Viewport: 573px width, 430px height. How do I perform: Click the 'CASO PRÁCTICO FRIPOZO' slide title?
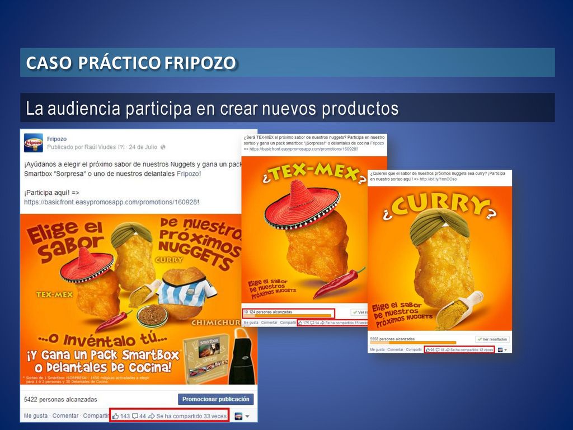click(x=131, y=63)
